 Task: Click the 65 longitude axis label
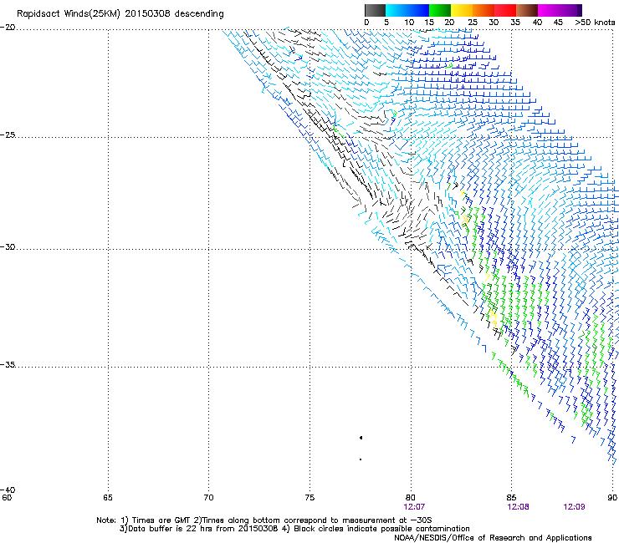click(x=108, y=498)
